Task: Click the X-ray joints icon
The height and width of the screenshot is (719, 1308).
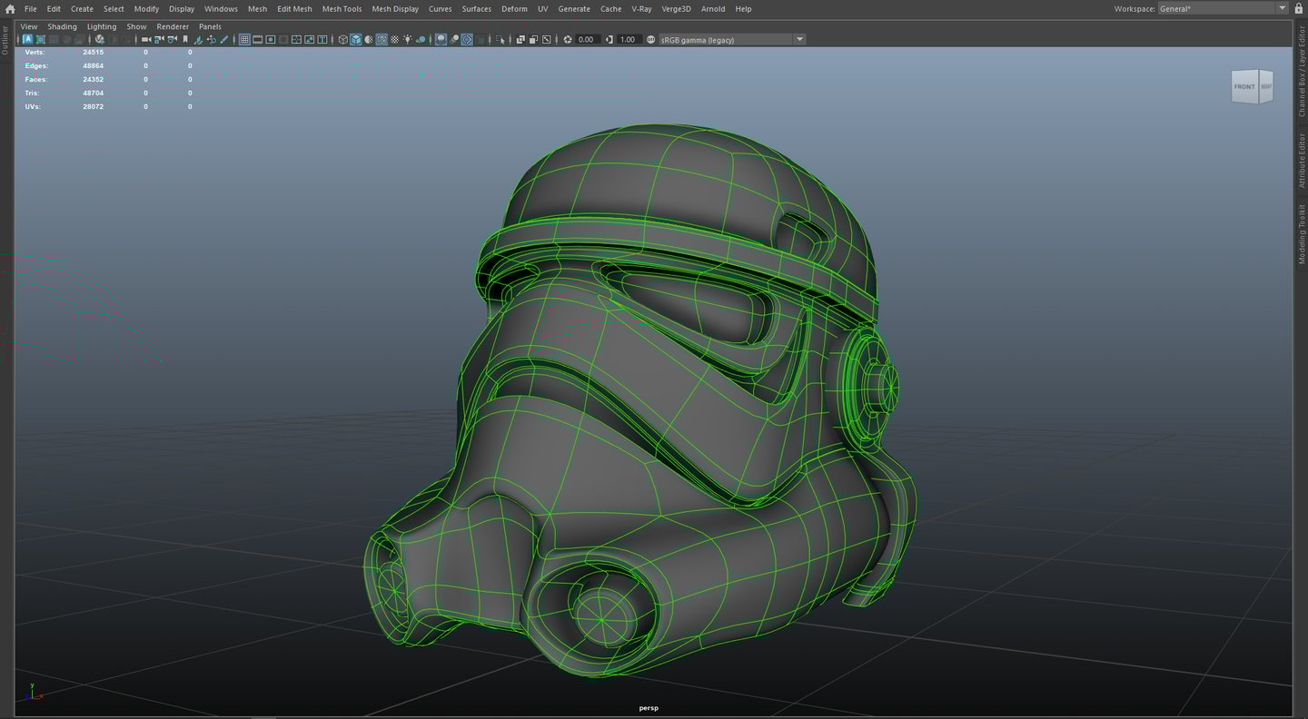Action: [x=547, y=40]
